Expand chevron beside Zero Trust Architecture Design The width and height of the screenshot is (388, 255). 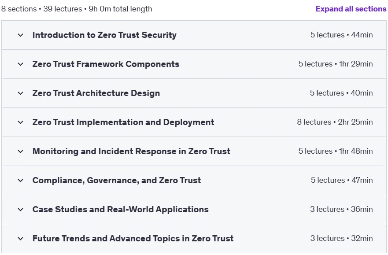[x=21, y=93]
